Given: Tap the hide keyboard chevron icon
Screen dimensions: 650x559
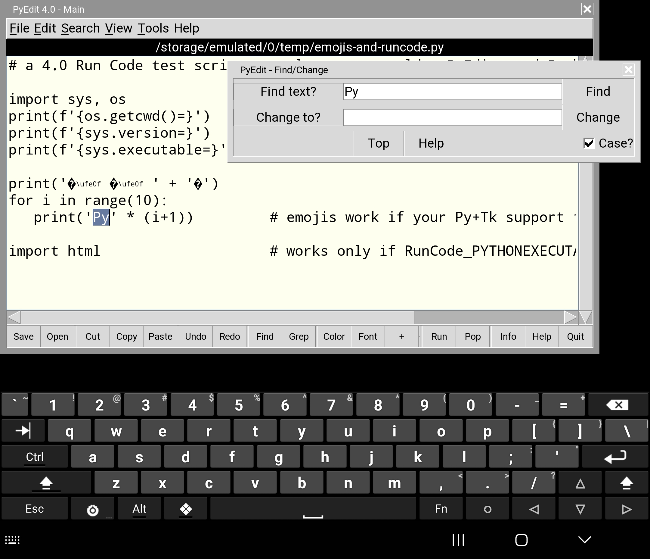Looking at the screenshot, I should [x=585, y=540].
